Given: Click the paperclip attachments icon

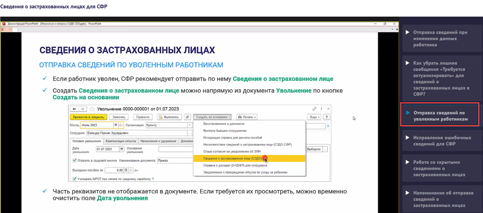Looking at the screenshot, I should click(187, 117).
